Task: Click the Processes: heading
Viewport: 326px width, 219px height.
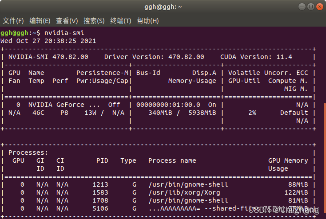Action: (28, 153)
